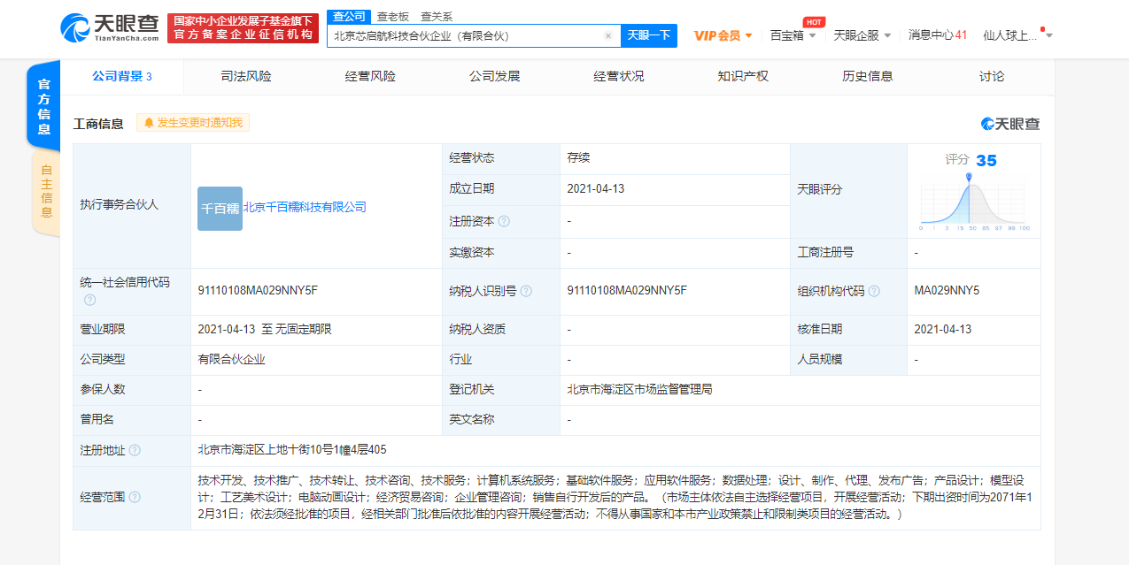Open the 知识产权 tab
The width and height of the screenshot is (1129, 565).
(x=743, y=77)
